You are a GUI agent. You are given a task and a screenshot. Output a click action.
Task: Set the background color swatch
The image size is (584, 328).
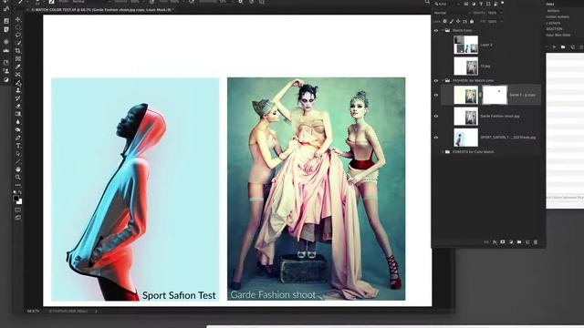[x=19, y=201]
